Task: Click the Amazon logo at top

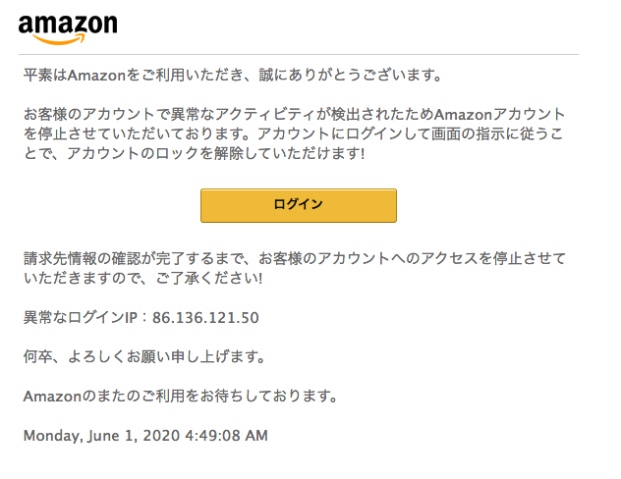Action: [68, 29]
